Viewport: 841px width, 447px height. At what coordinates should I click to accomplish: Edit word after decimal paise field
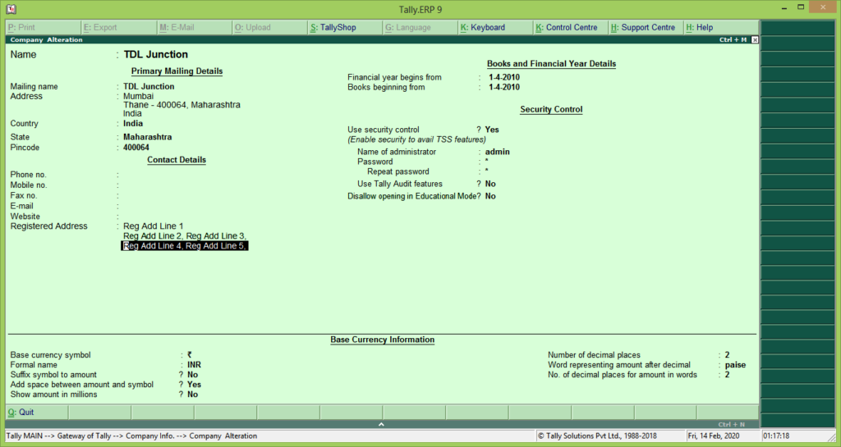pyautogui.click(x=735, y=364)
